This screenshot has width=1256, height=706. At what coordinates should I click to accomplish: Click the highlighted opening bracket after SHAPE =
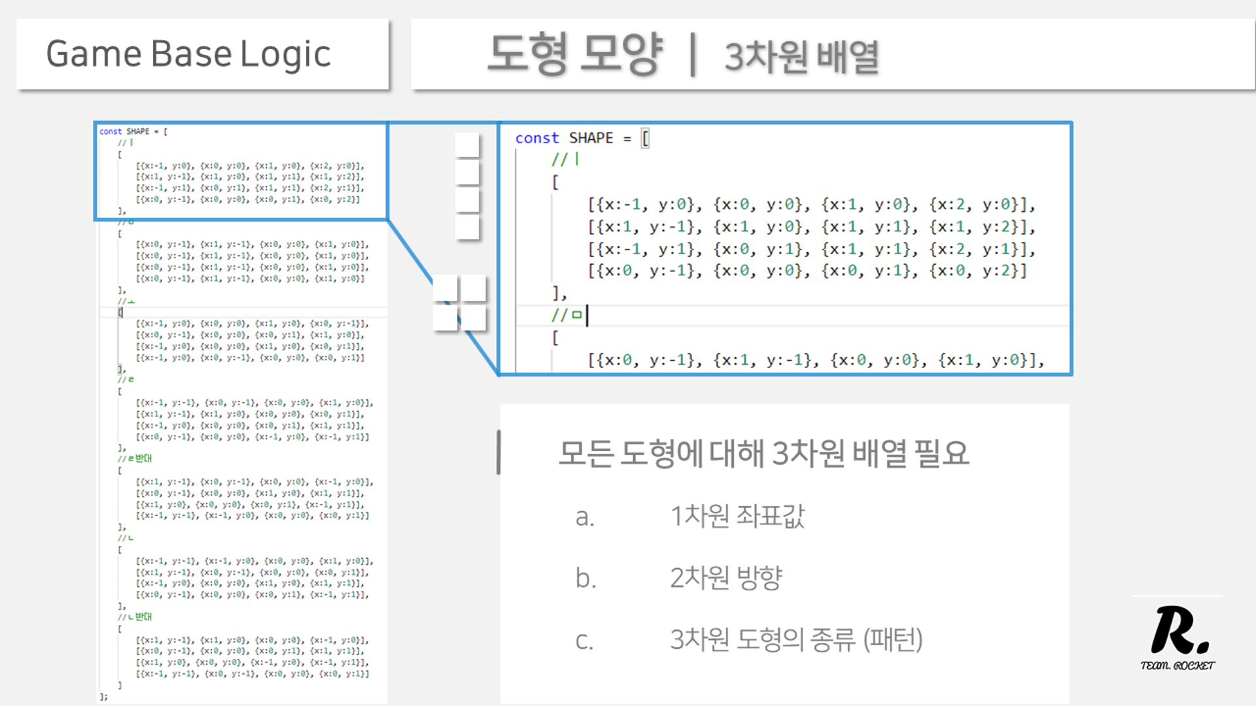(645, 139)
